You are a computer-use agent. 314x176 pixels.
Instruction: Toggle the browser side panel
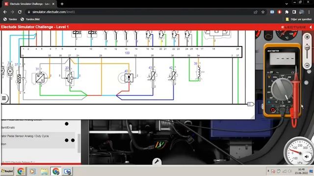coord(294,12)
